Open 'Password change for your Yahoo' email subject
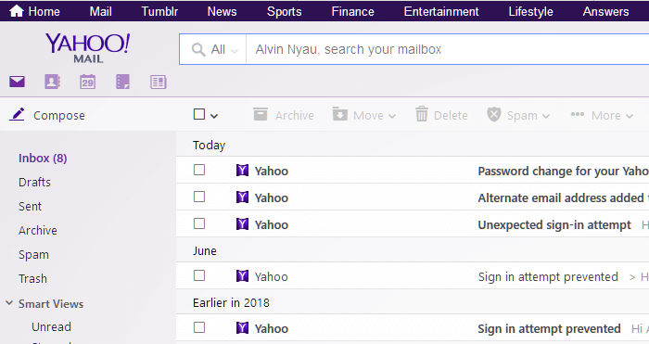The width and height of the screenshot is (649, 344). pos(563,171)
